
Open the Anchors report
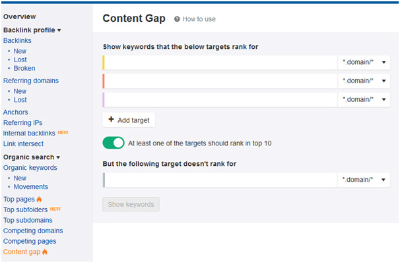(16, 112)
